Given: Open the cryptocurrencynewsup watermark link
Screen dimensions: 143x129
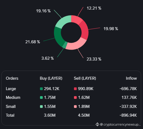Looking at the screenshot, I should pos(121,124).
